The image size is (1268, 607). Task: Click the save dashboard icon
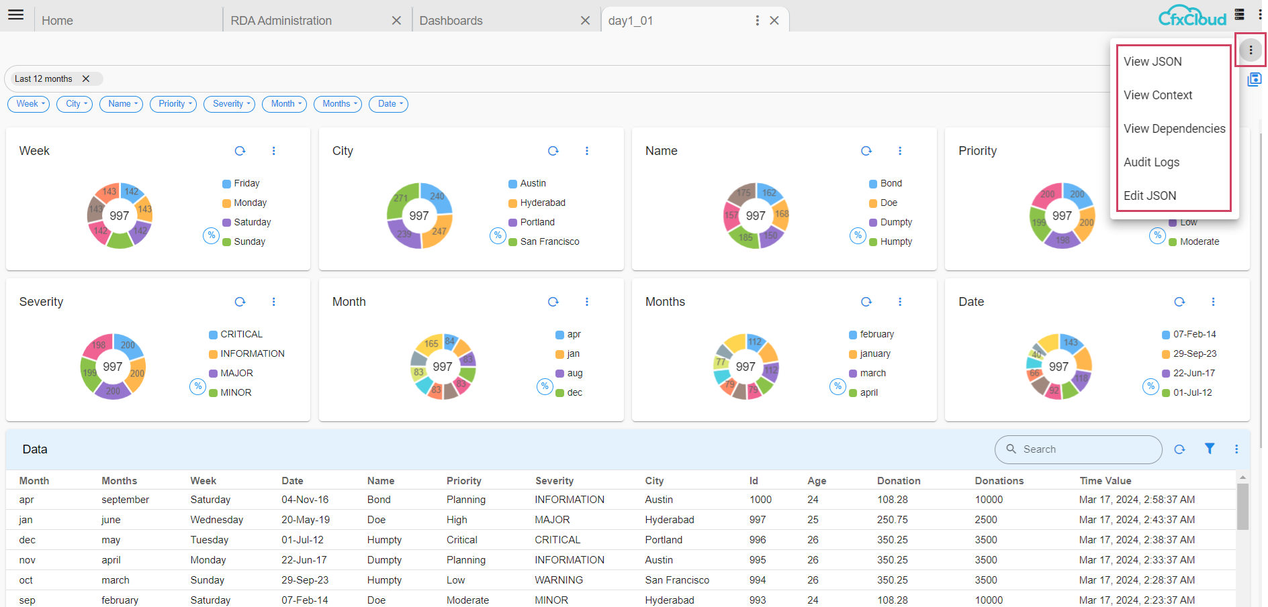(x=1253, y=79)
